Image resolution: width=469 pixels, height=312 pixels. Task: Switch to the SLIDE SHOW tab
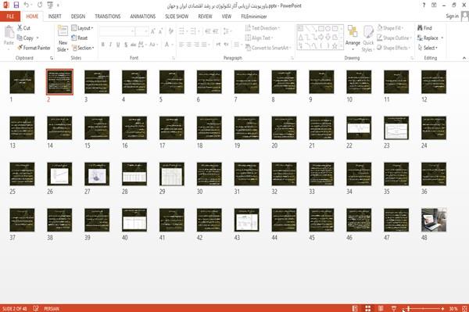177,16
